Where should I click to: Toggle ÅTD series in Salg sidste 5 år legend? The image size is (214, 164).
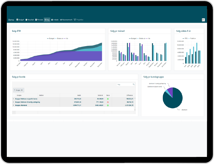click(185, 39)
